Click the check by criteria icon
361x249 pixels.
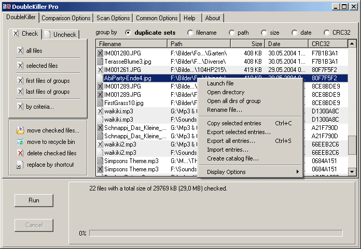click(20, 107)
